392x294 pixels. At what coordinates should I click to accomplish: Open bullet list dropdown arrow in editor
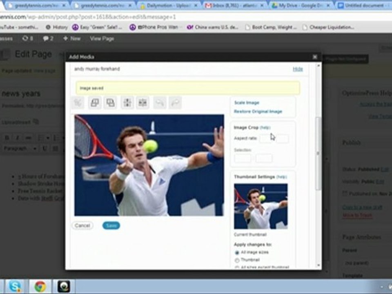(x=47, y=138)
